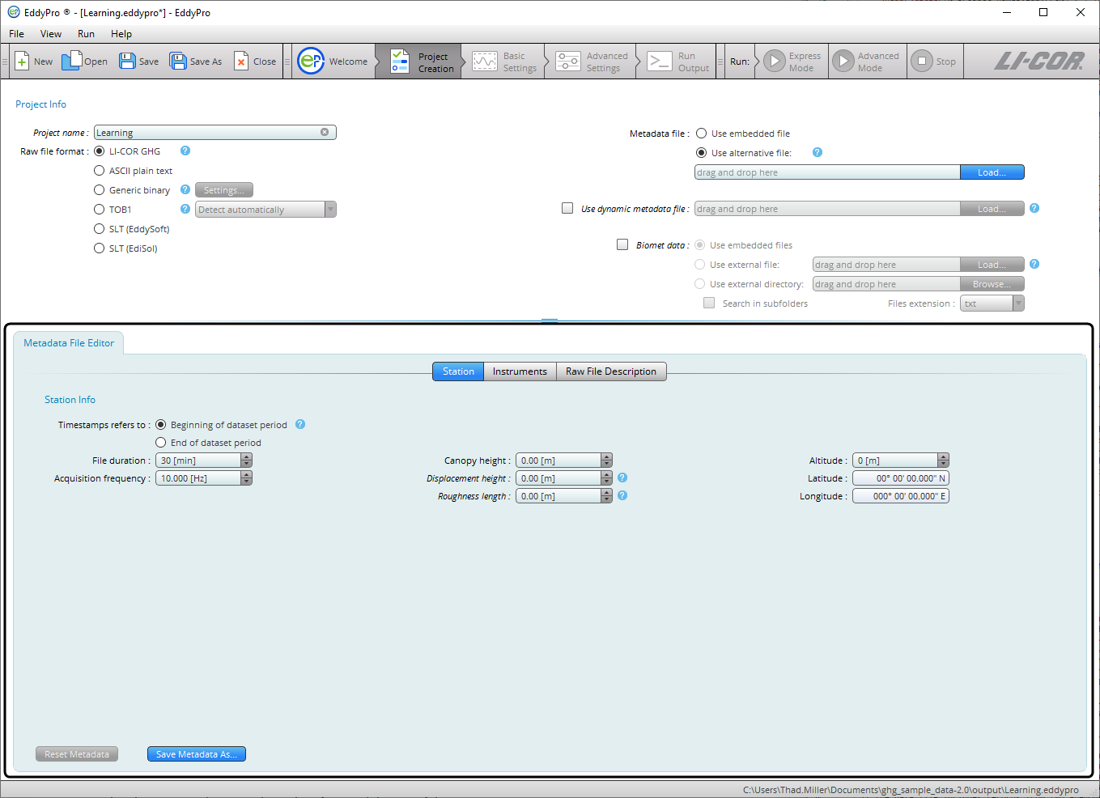Viewport: 1100px width, 798px height.
Task: Load an alternative metadata file
Action: (992, 172)
